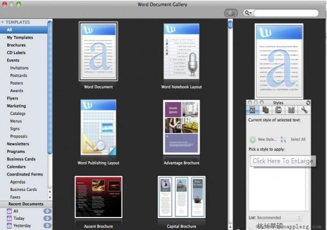
Task: Select the Events category
Action: [x=13, y=60]
